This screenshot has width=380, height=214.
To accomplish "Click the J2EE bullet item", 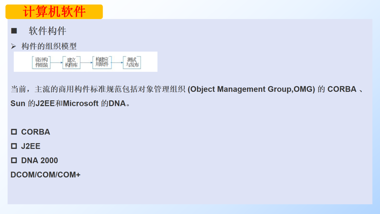I will pyautogui.click(x=31, y=146).
